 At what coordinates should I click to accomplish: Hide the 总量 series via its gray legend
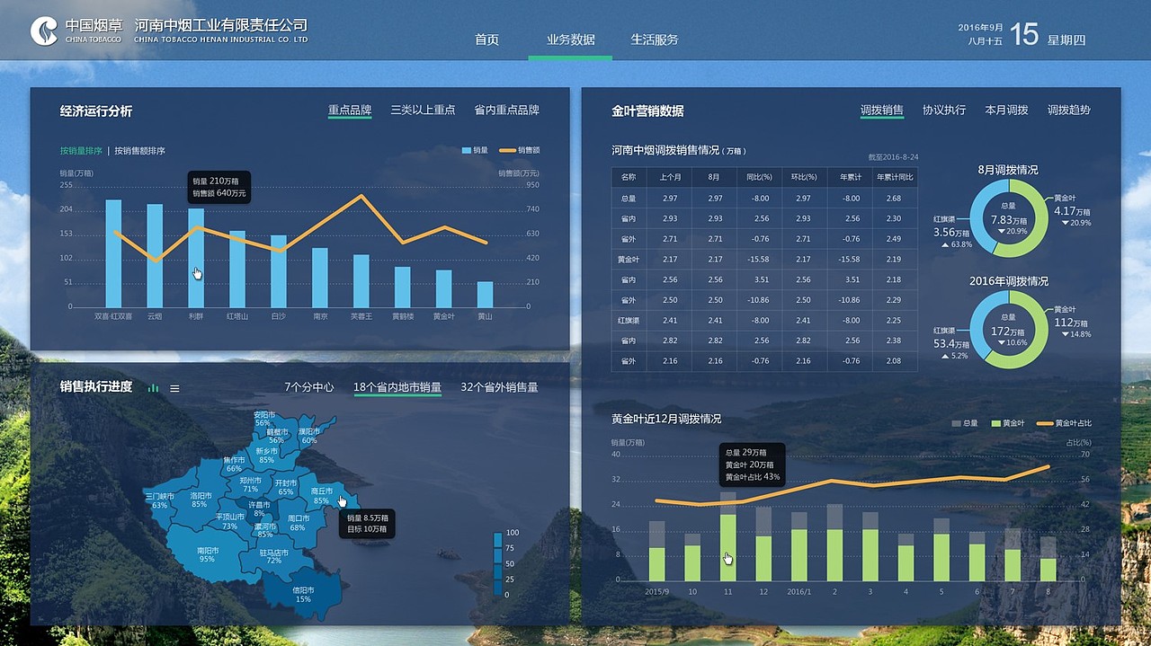point(955,423)
